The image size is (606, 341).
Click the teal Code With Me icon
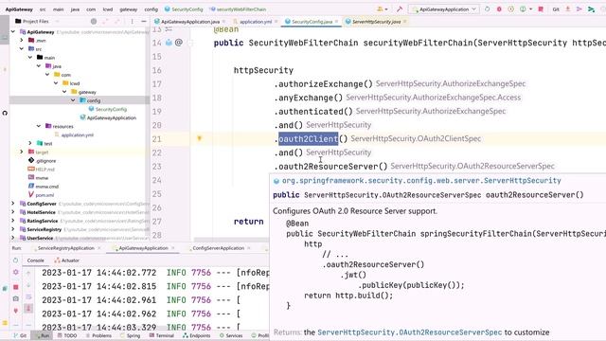coord(591,9)
